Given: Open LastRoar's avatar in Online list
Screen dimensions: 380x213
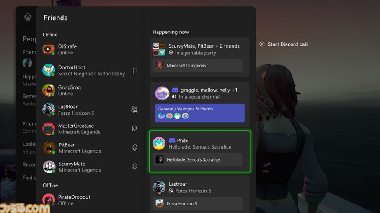Looking at the screenshot, I should 49,109.
